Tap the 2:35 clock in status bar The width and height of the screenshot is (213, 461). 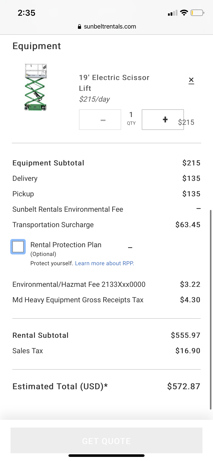26,13
